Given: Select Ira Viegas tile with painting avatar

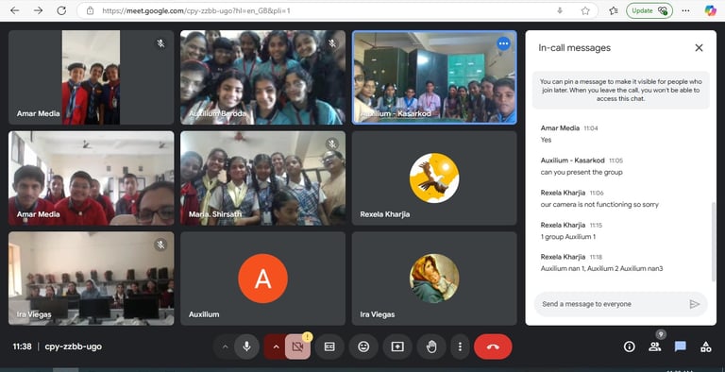Looking at the screenshot, I should [434, 279].
